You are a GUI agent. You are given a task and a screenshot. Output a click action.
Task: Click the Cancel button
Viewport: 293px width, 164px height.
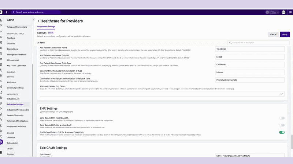pyautogui.click(x=273, y=34)
